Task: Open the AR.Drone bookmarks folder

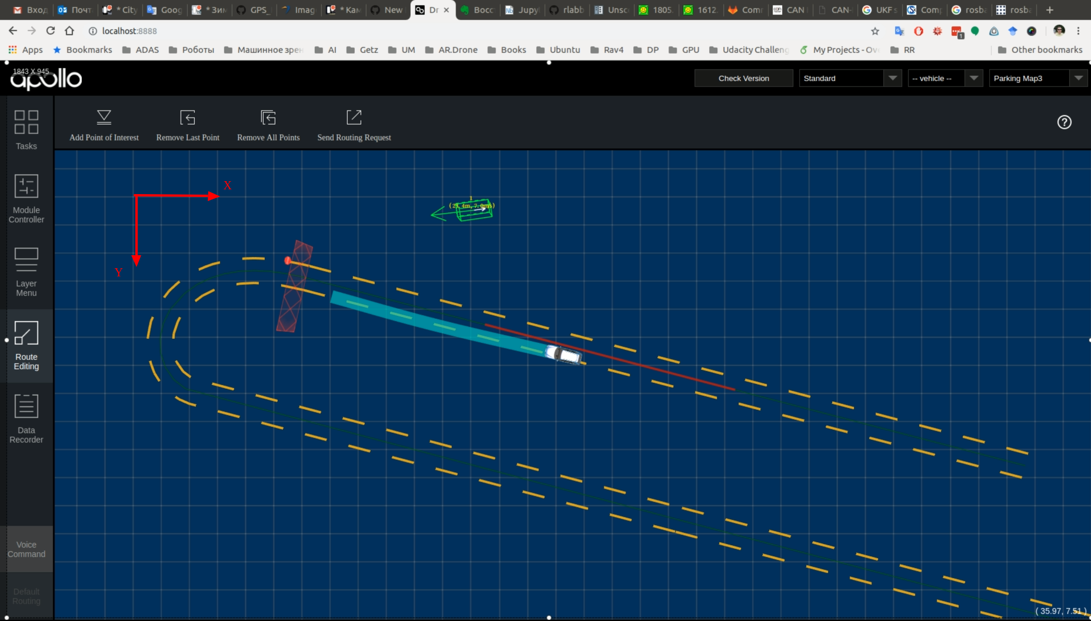Action: (451, 50)
